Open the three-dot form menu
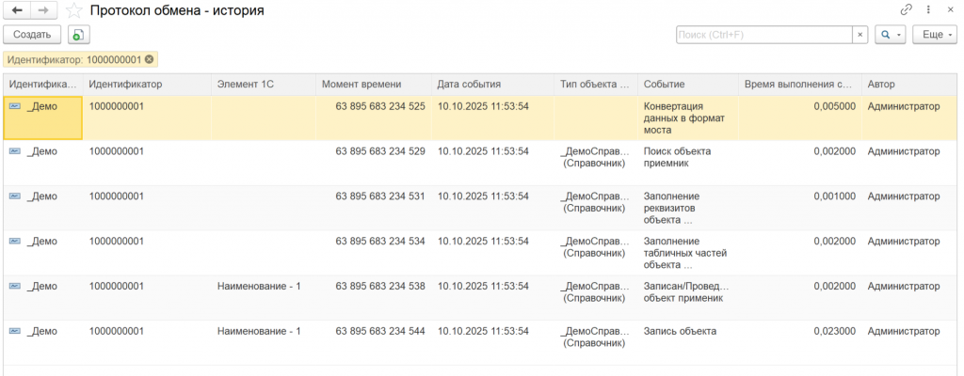Image resolution: width=964 pixels, height=376 pixels. coord(929,10)
